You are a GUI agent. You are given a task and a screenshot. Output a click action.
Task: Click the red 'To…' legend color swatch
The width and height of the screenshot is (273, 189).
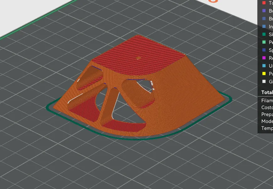tap(264, 3)
